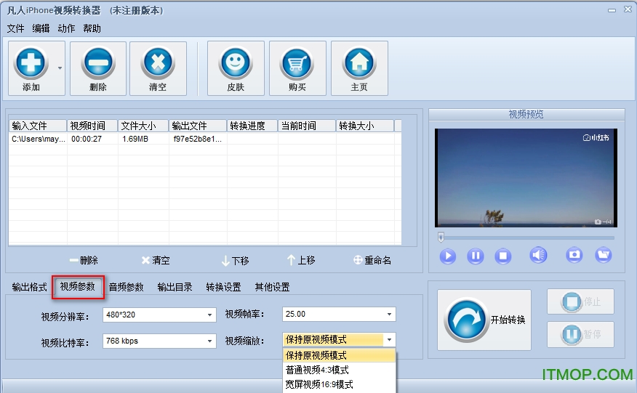Viewport: 637px width, 393px height.
Task: Click the 转换进度 column header
Action: pos(252,126)
